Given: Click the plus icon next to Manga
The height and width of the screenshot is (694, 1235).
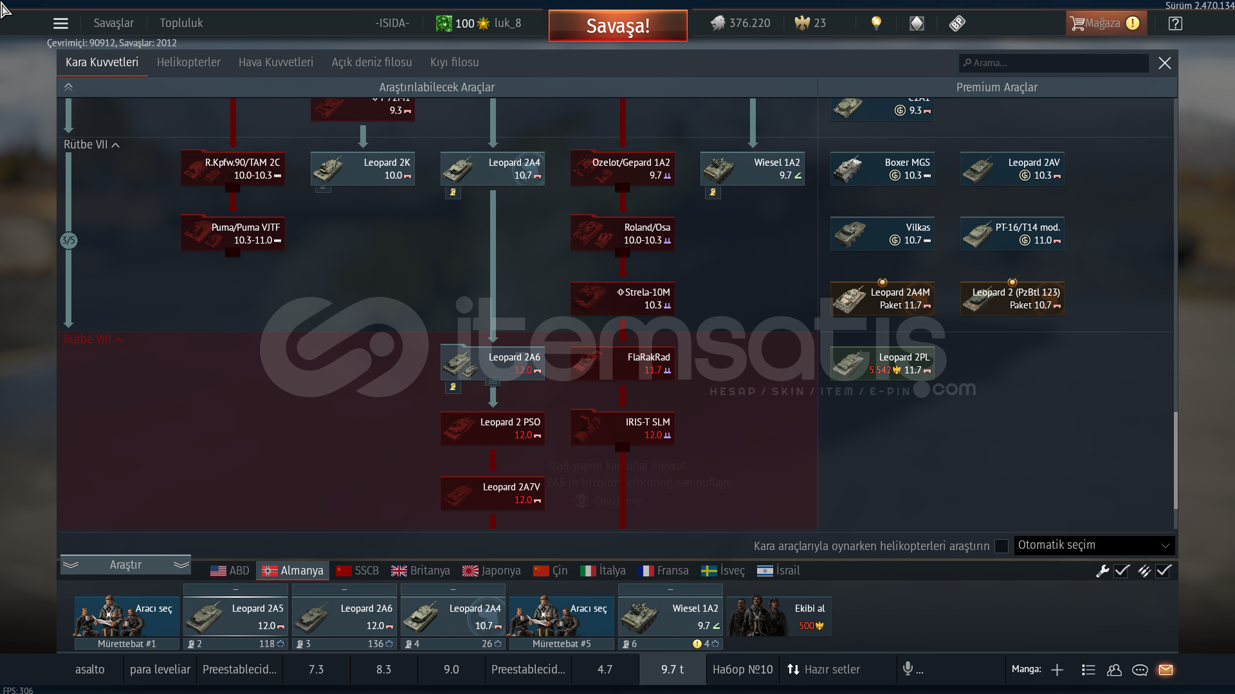Looking at the screenshot, I should 1057,670.
